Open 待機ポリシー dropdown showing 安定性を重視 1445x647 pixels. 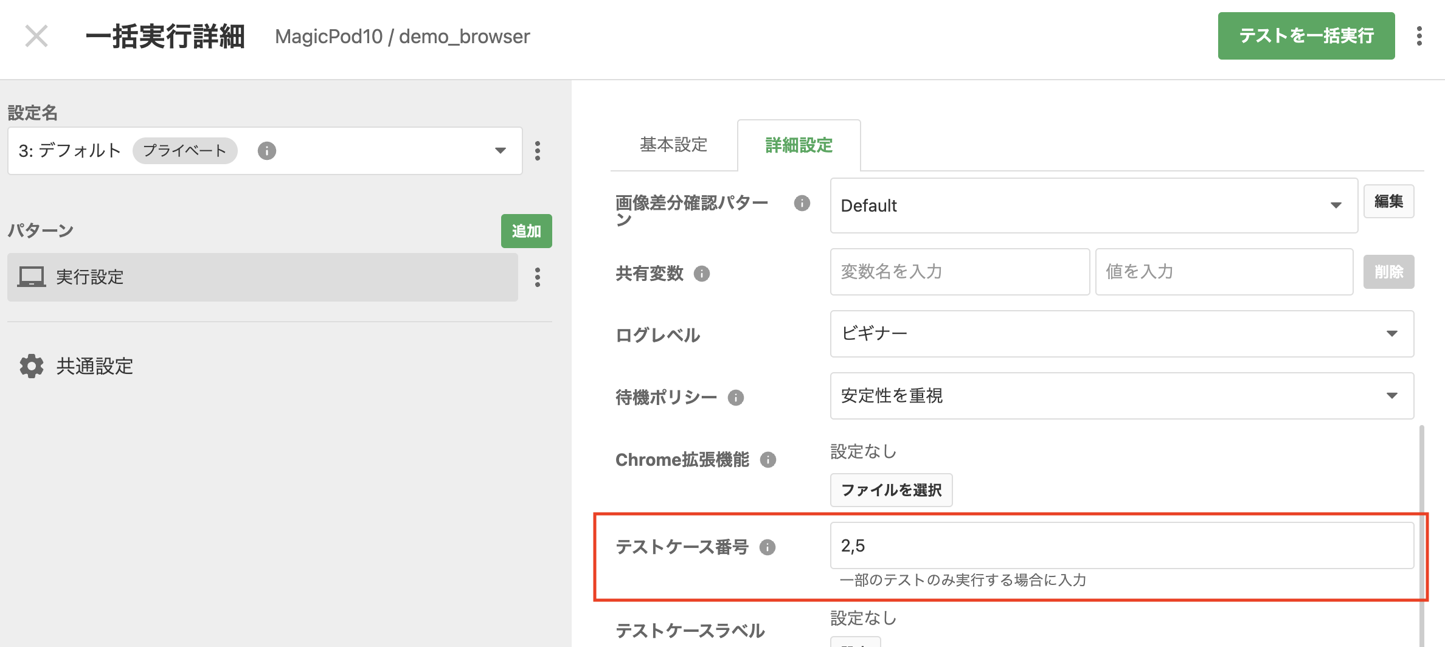click(1121, 396)
